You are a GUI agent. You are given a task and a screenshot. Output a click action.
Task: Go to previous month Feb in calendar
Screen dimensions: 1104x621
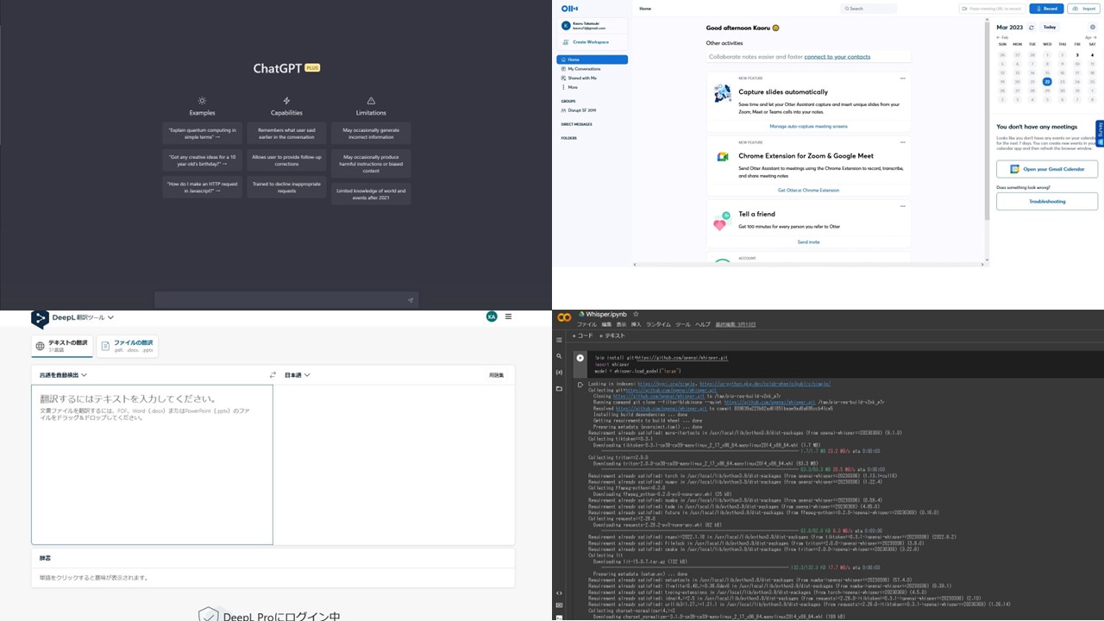coord(1002,38)
